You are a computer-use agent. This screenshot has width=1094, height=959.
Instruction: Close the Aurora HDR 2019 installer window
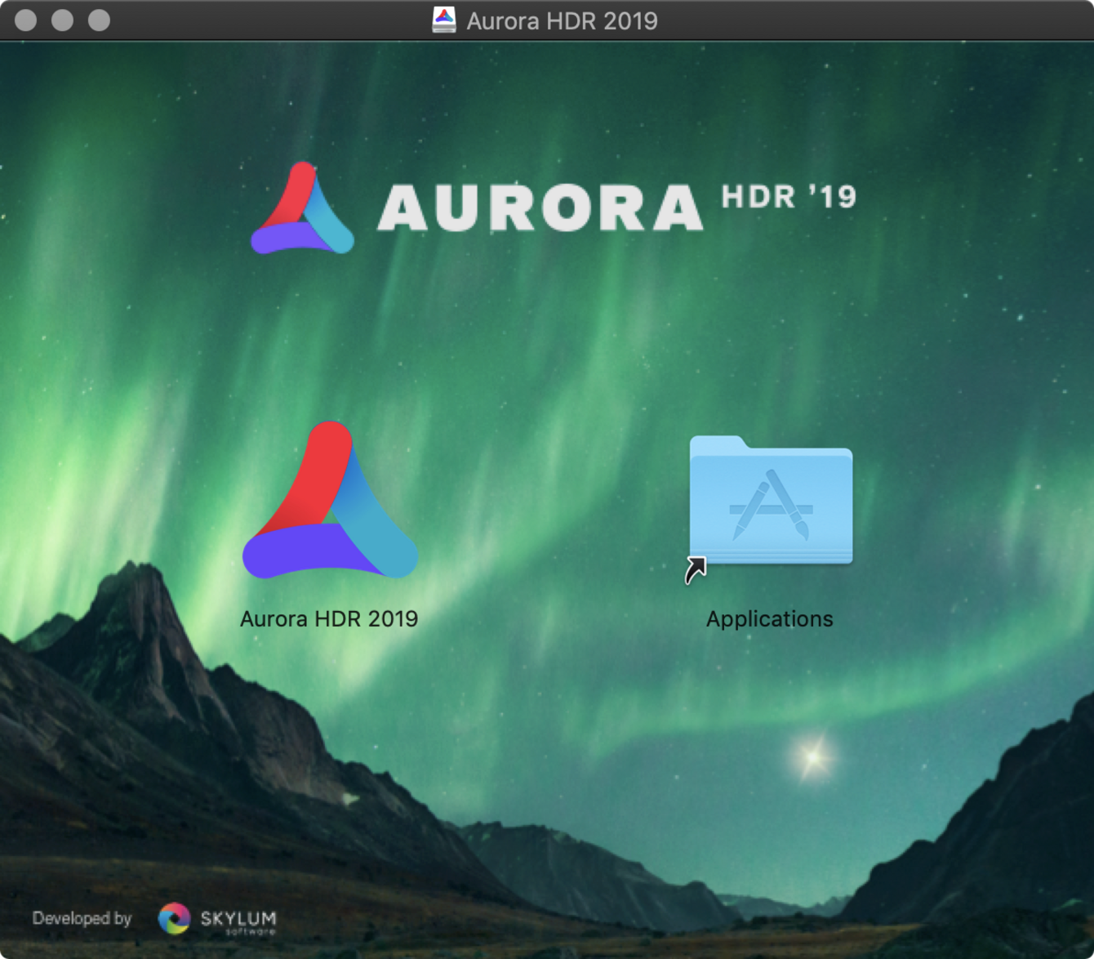click(x=26, y=20)
